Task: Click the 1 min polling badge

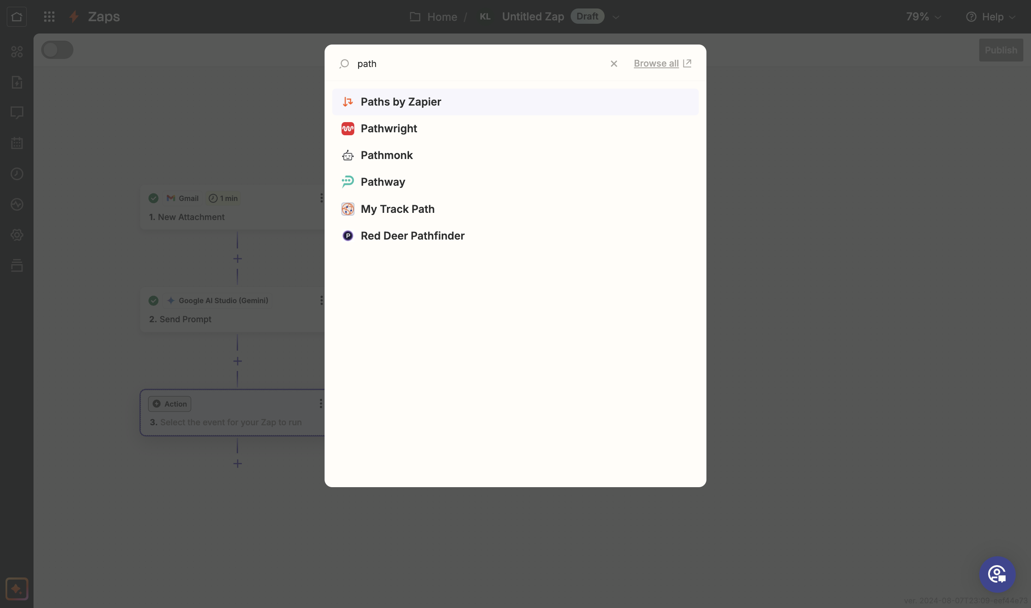Action: pos(224,198)
